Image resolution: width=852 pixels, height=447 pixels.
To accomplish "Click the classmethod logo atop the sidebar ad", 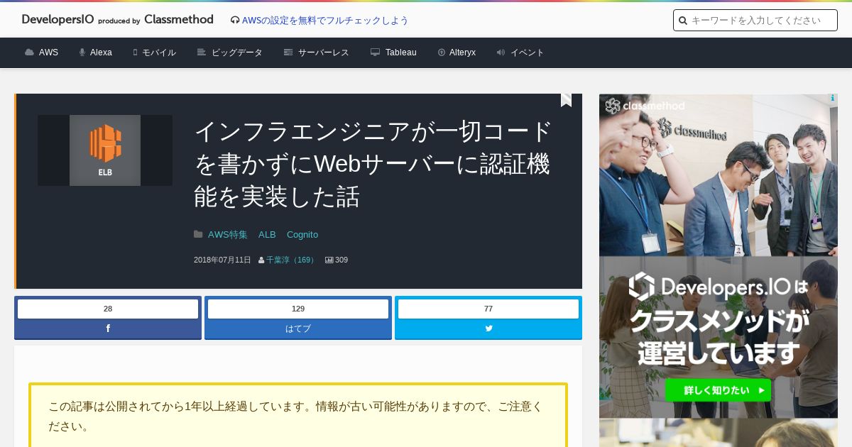I will tap(645, 106).
